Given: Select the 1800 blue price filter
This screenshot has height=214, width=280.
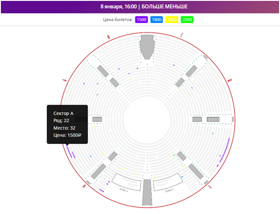Looking at the screenshot, I should (156, 19).
